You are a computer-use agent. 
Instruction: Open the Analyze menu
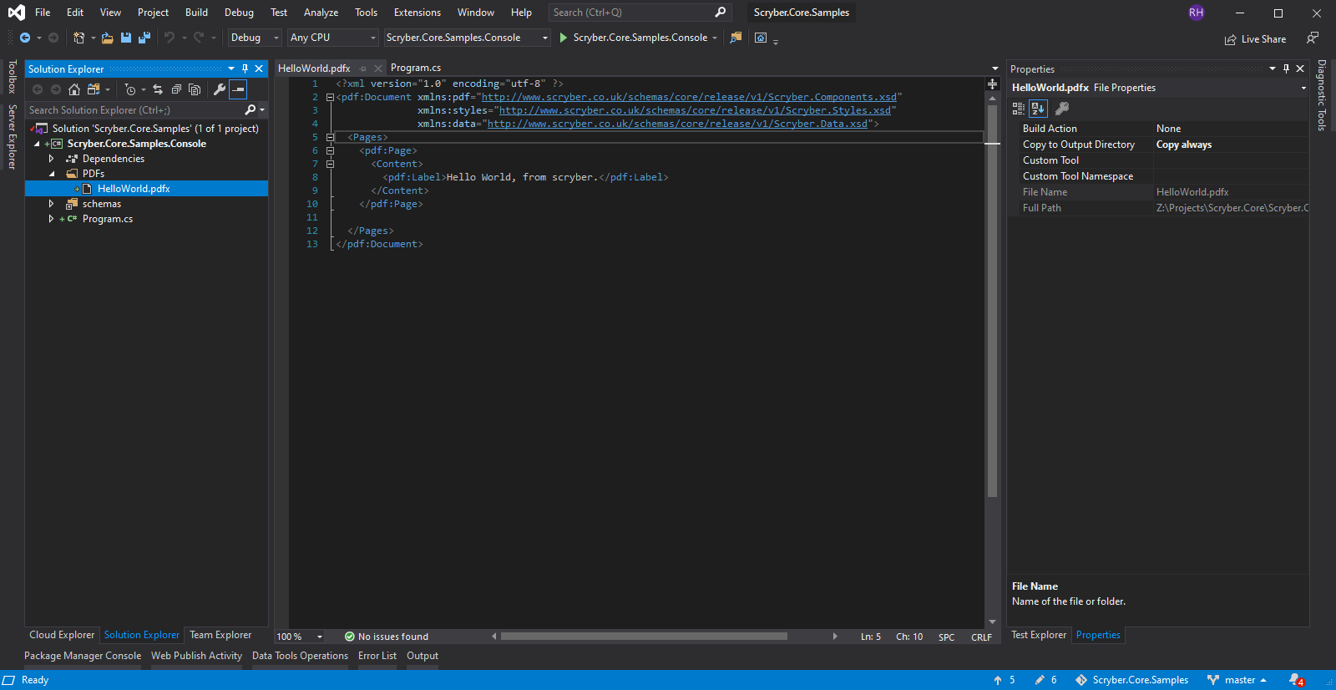[x=321, y=13]
